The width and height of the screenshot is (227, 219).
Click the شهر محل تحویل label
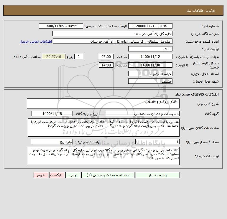click(206, 81)
